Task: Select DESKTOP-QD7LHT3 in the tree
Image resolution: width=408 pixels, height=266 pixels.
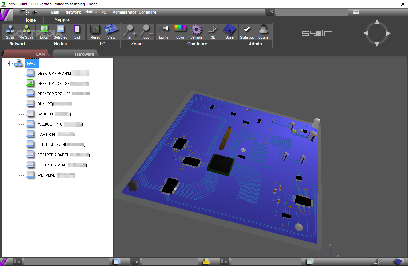Action: [x=64, y=94]
